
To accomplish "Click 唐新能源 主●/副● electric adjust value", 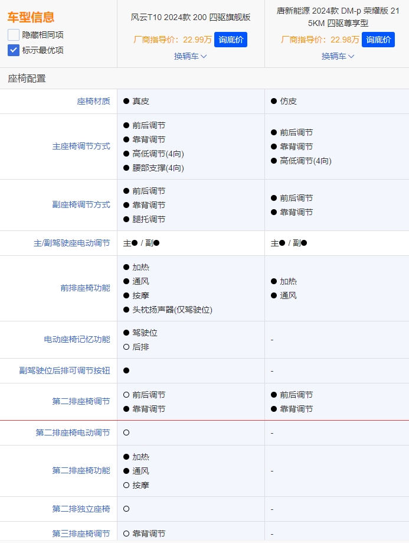I will [x=289, y=243].
